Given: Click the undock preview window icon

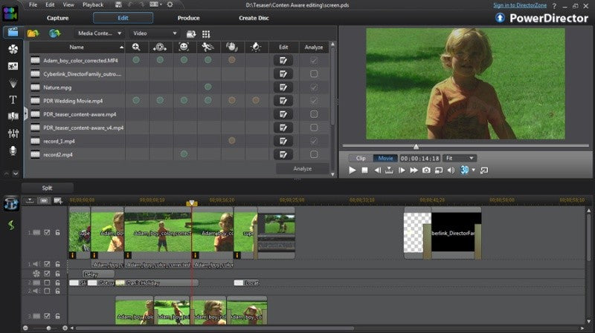Looking at the screenshot, I should point(484,171).
